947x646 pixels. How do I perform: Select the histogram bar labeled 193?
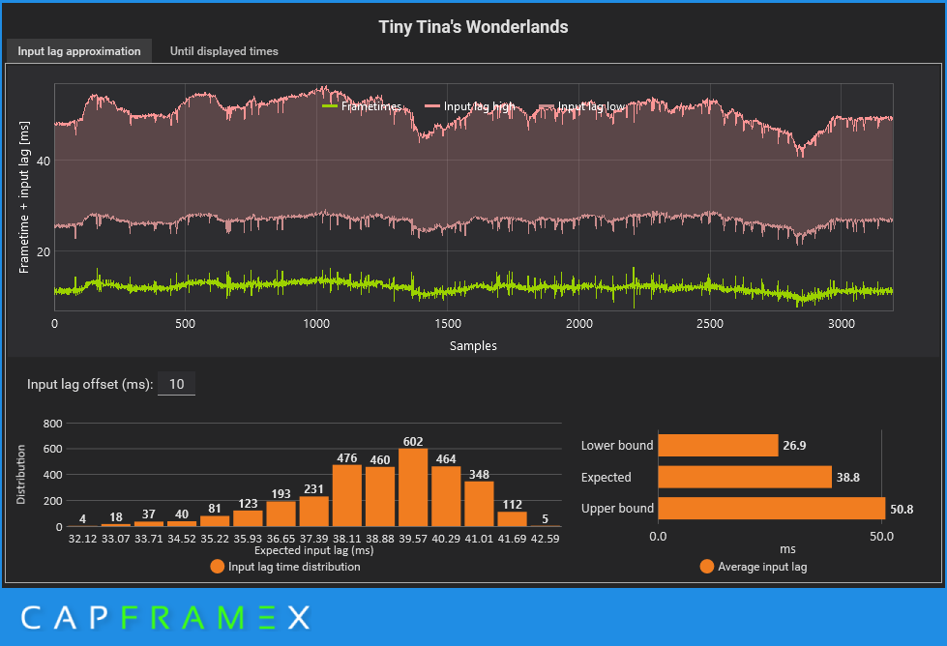[281, 514]
